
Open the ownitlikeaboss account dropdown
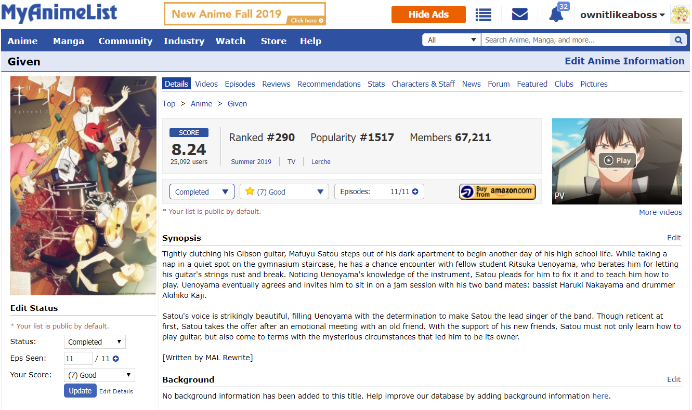tap(622, 15)
